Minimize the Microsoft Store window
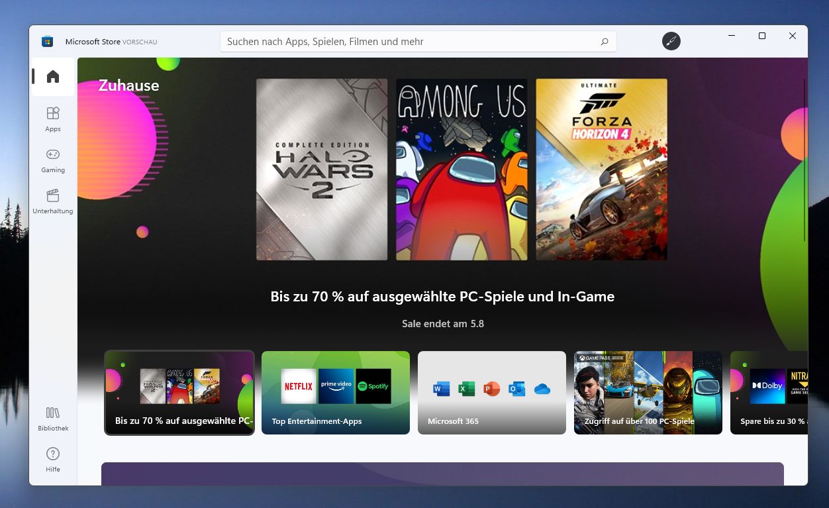 [732, 36]
